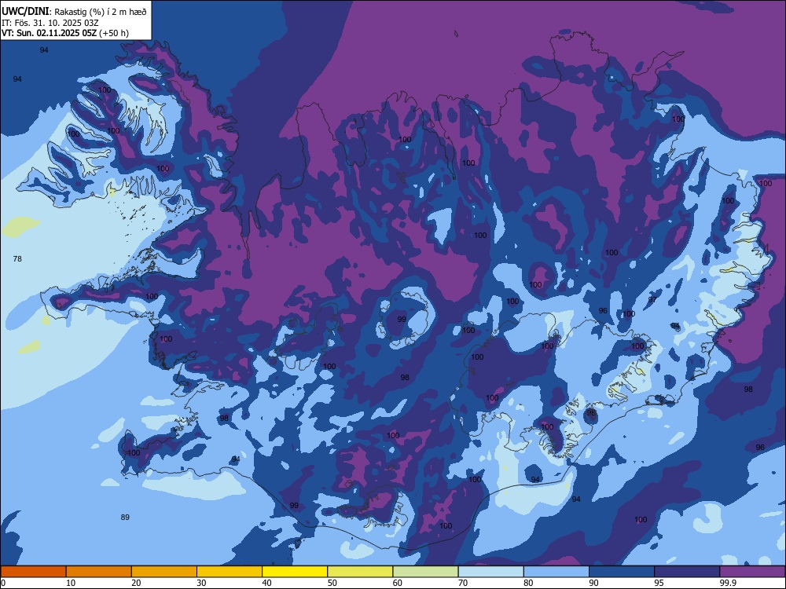The image size is (786, 589).
Task: Select the orange 10–20 legend color band
Action: [x=99, y=572]
